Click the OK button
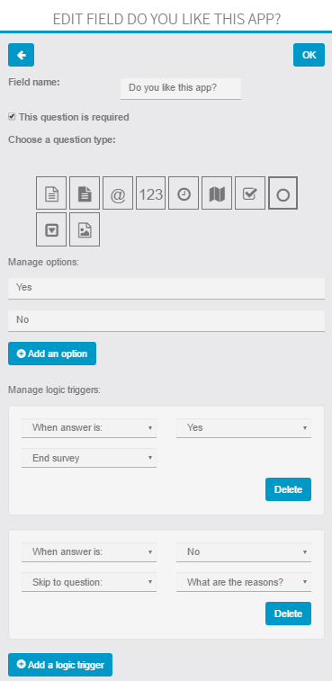Screen dimensions: 332x681 click(x=309, y=55)
